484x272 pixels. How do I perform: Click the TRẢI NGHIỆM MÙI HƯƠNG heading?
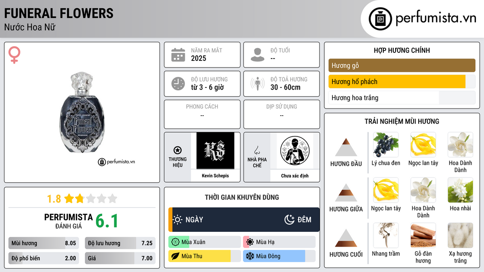point(402,121)
